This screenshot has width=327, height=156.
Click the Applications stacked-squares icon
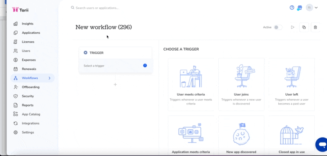point(16,33)
